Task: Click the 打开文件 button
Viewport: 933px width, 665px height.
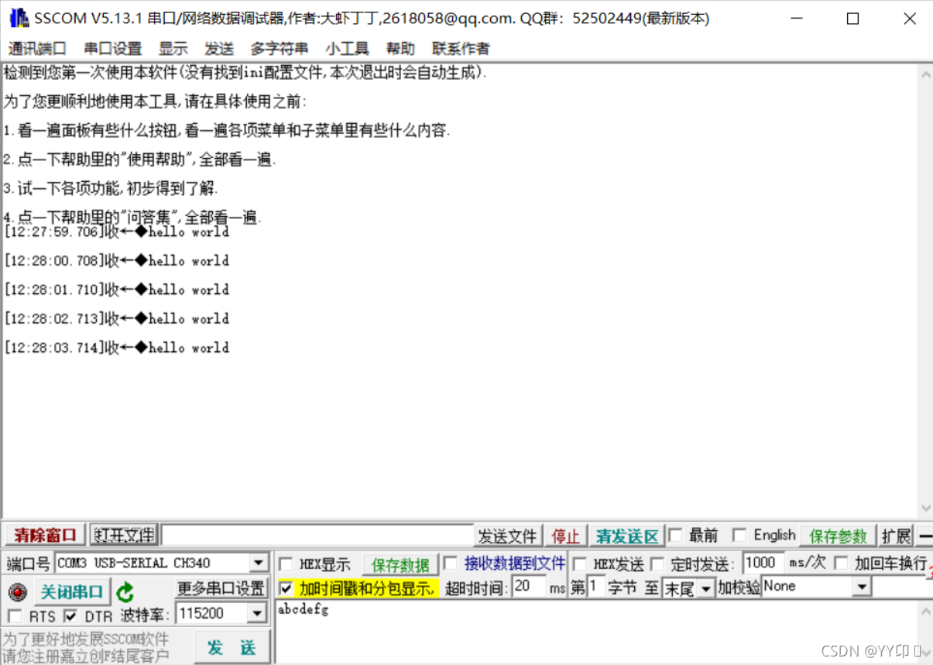Action: pos(125,535)
